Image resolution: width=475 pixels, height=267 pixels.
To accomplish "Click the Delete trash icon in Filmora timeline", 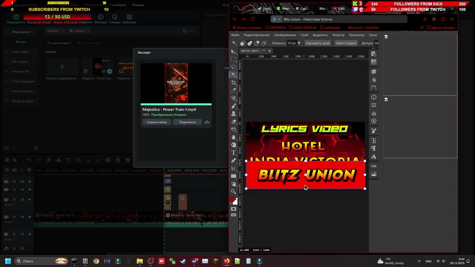I will [x=49, y=160].
